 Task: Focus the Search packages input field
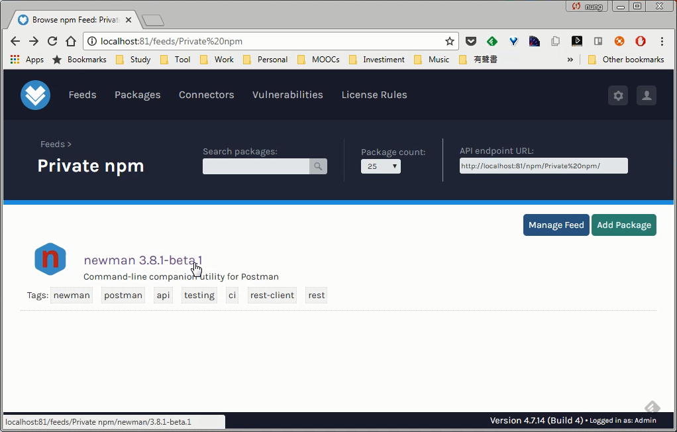256,166
